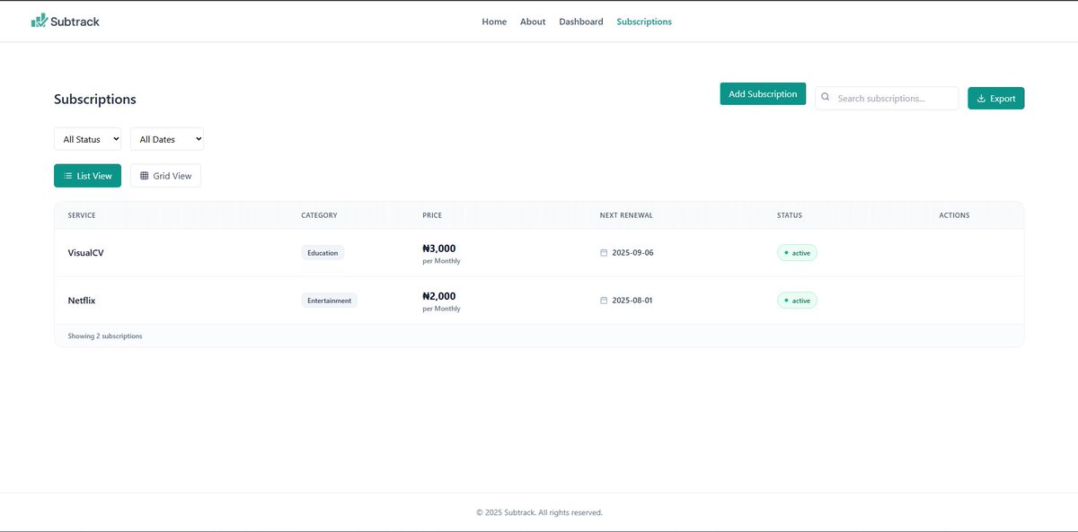Select the VisualCV service row

(x=539, y=253)
